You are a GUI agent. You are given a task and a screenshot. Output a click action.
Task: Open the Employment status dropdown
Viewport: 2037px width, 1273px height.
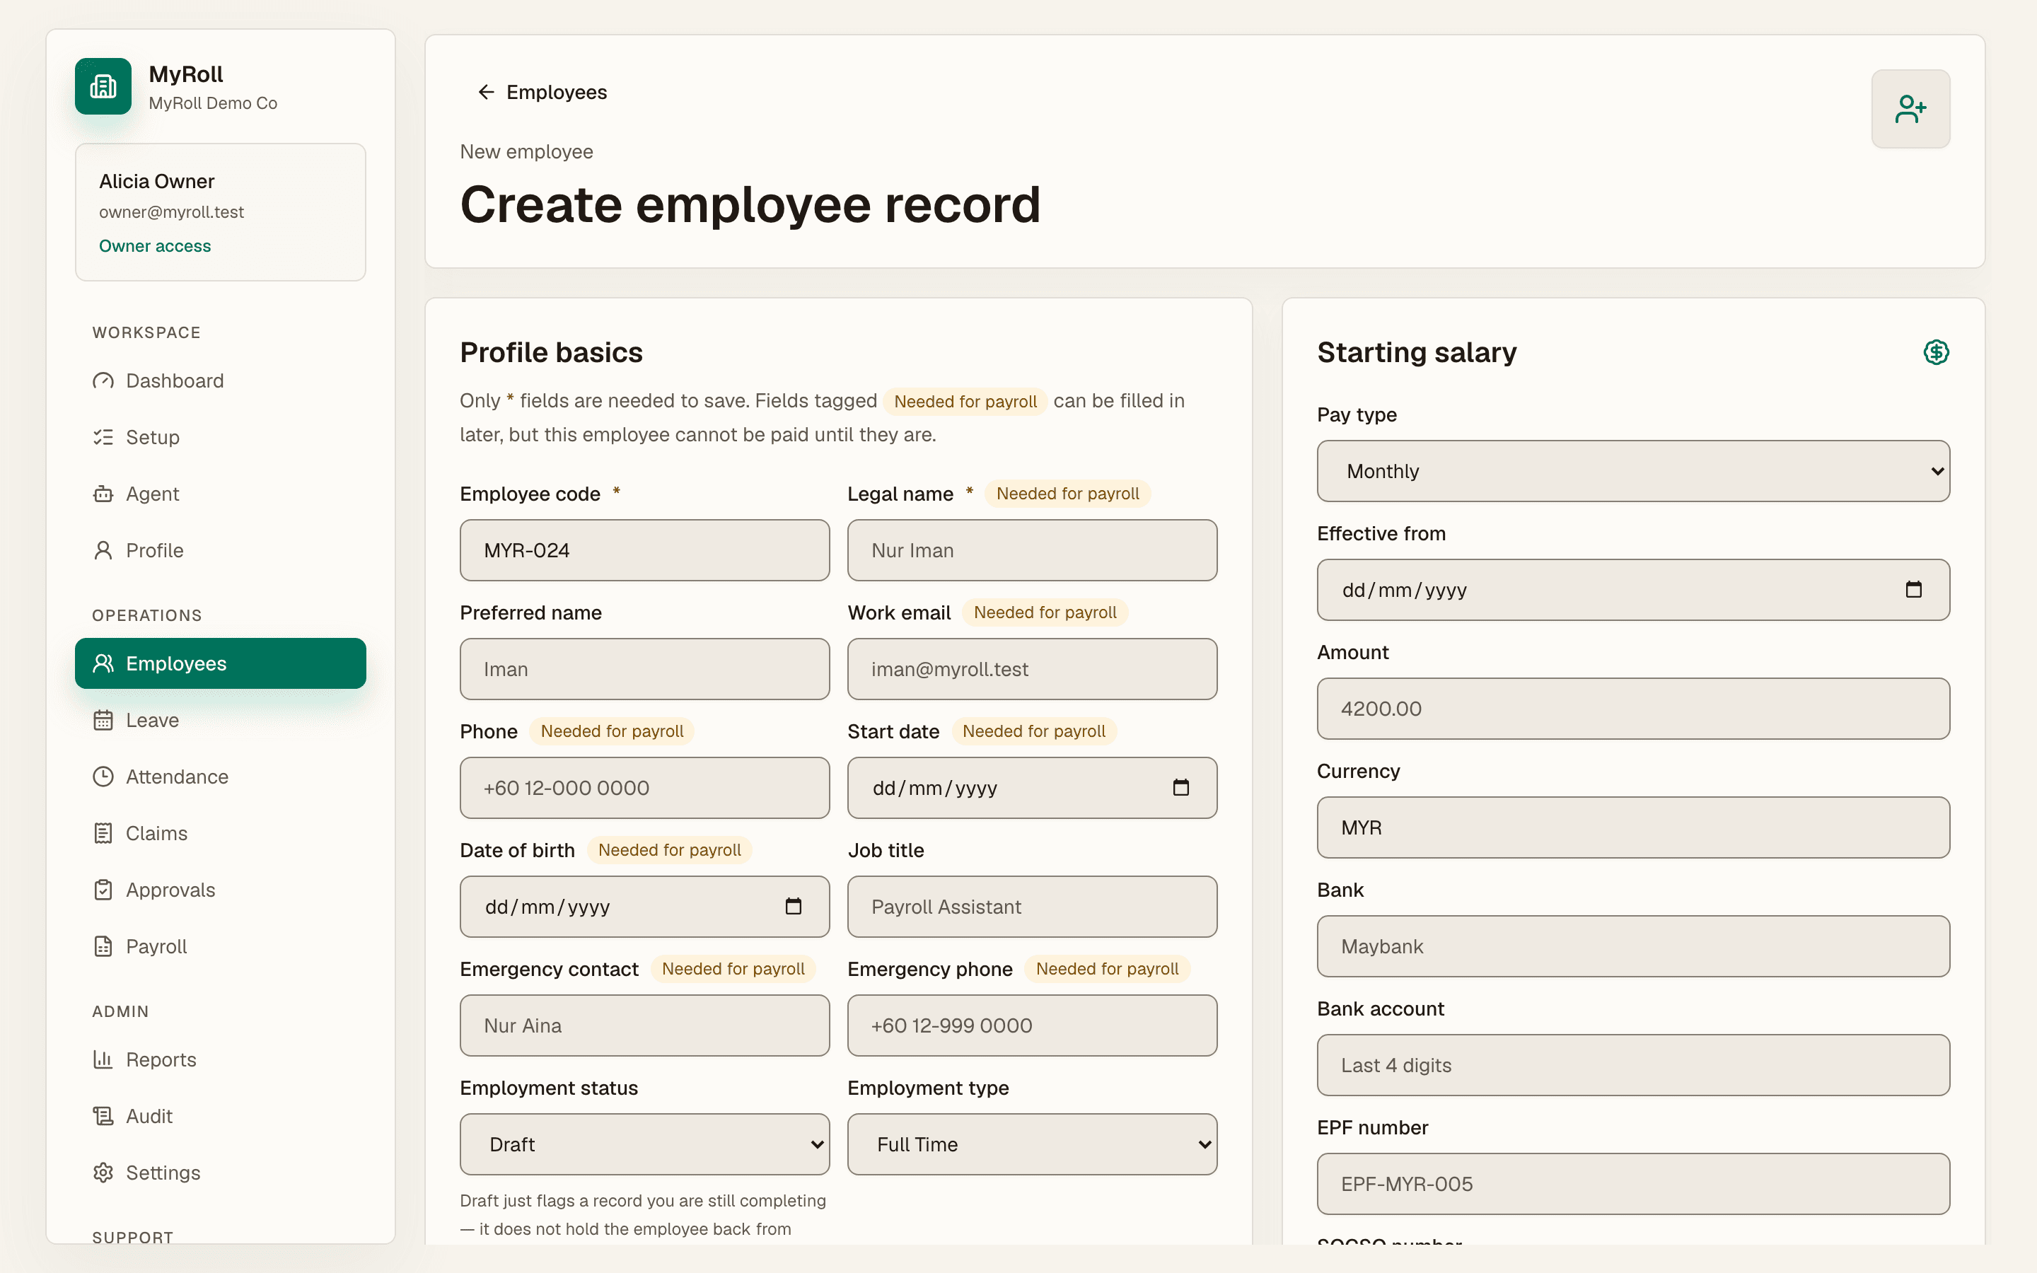pos(644,1144)
